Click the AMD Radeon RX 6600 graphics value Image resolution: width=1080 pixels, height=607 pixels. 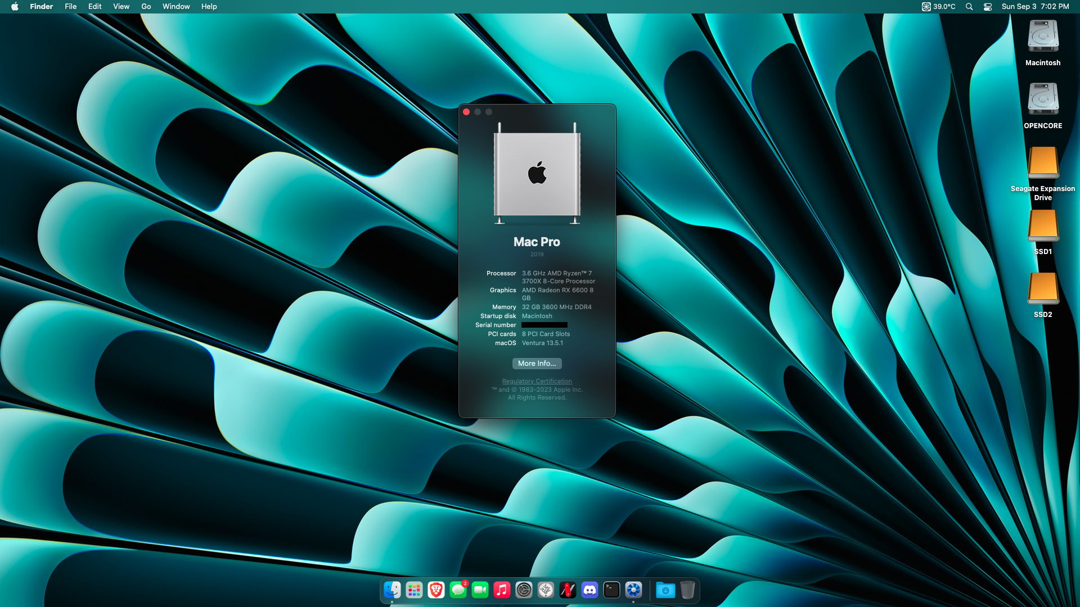click(557, 294)
